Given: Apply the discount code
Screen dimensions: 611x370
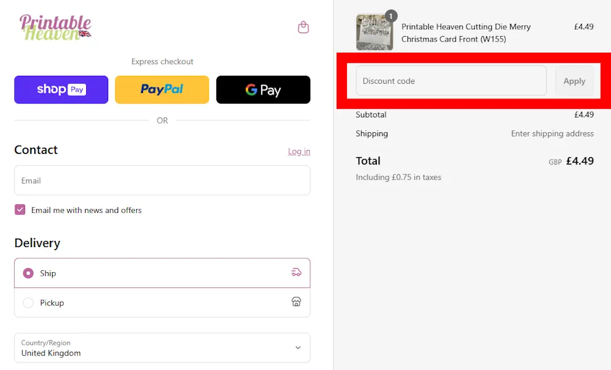Looking at the screenshot, I should [x=574, y=81].
